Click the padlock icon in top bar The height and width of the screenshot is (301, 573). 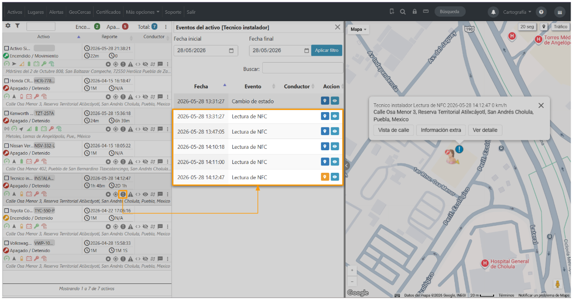click(414, 12)
